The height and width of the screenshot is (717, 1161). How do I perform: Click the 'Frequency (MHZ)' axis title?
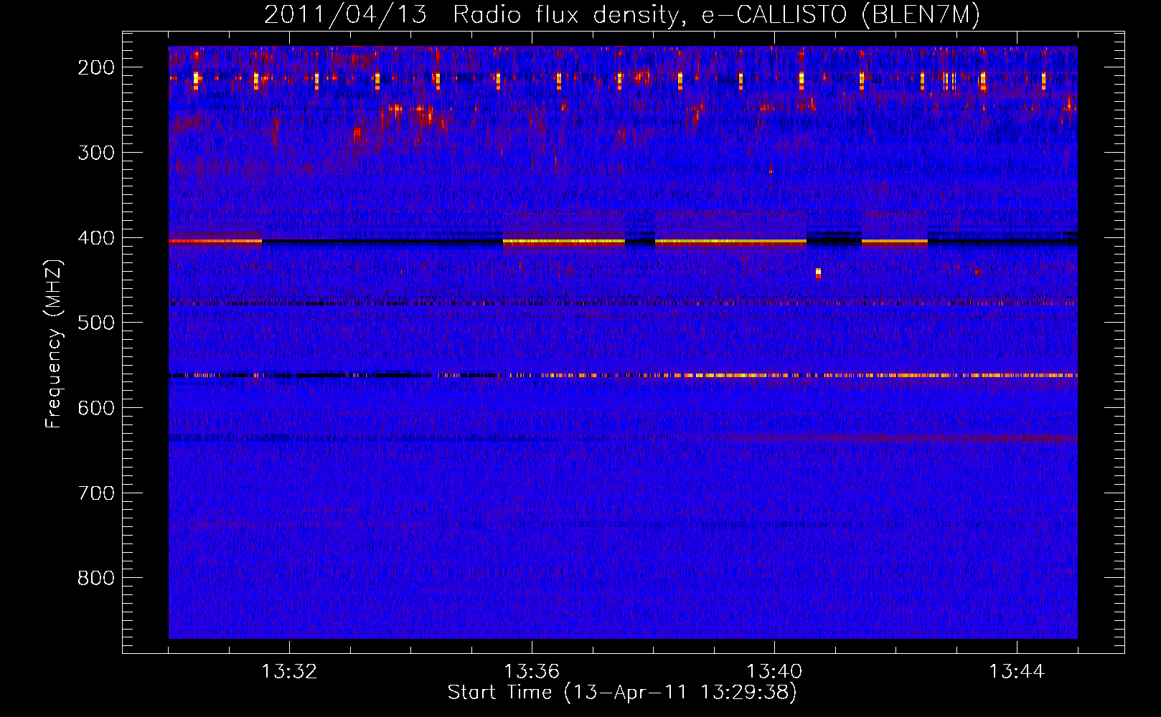55,343
